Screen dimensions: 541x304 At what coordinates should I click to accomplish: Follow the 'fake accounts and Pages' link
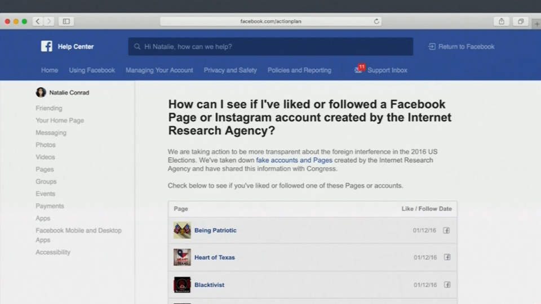pyautogui.click(x=294, y=160)
